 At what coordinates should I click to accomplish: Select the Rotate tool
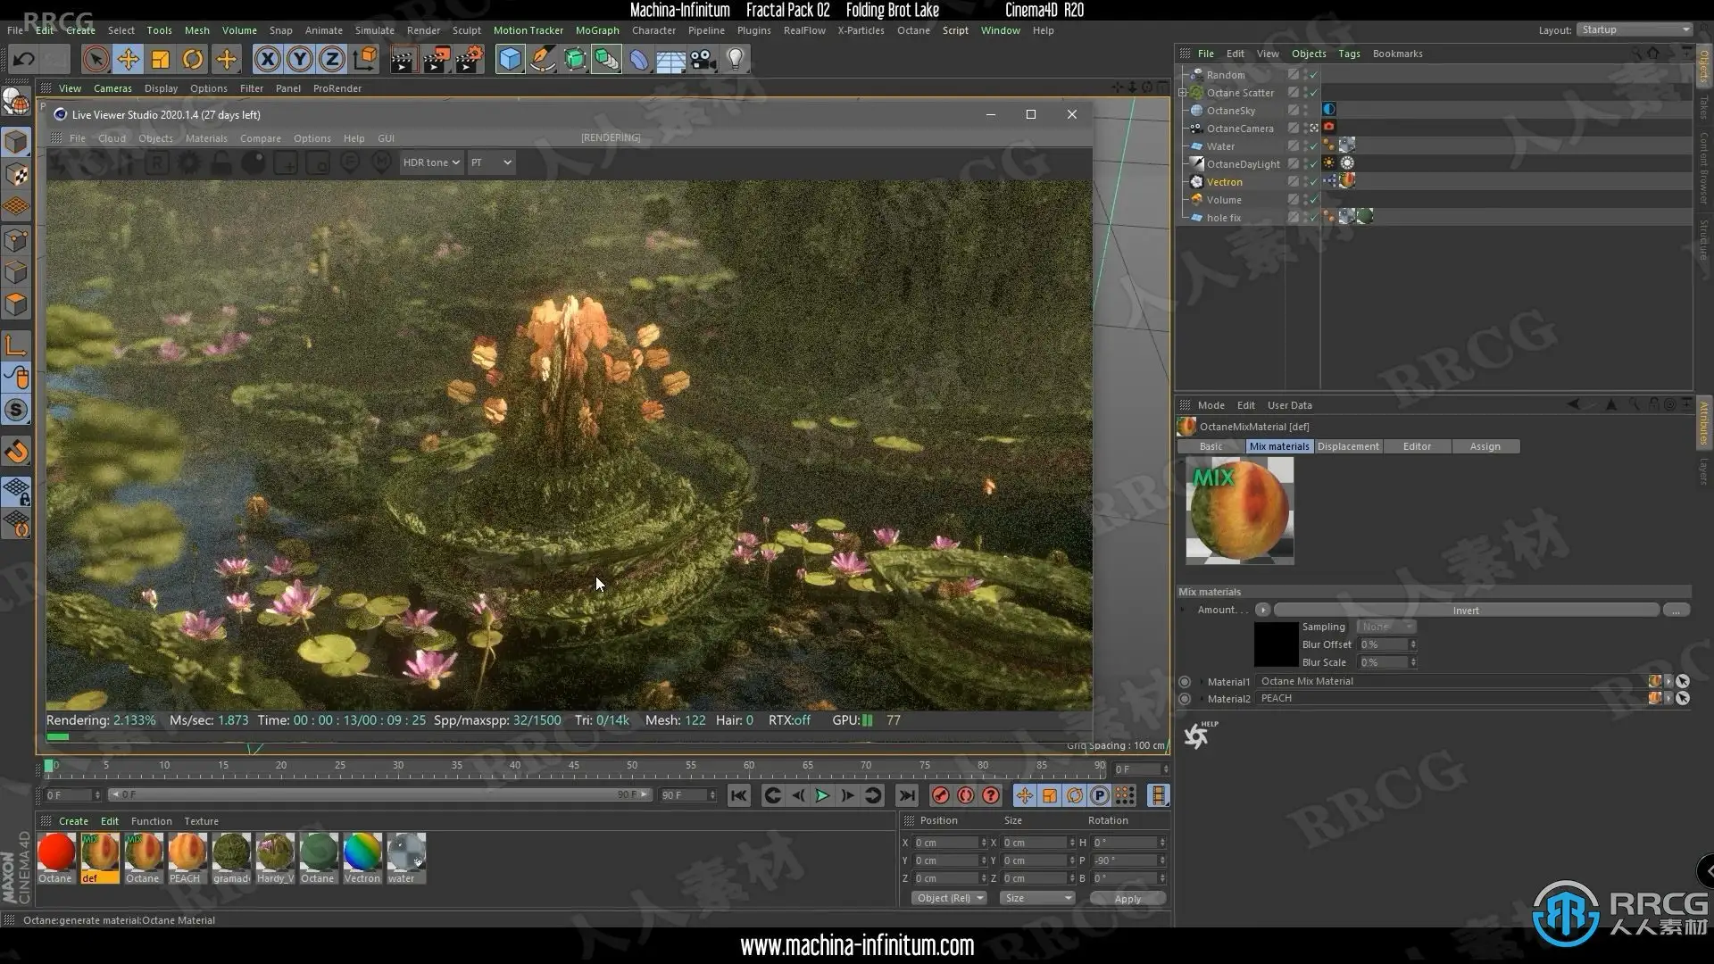click(193, 60)
